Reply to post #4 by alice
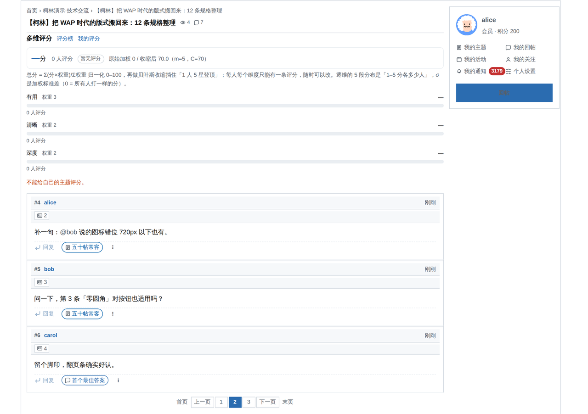The image size is (588, 414). pos(45,247)
